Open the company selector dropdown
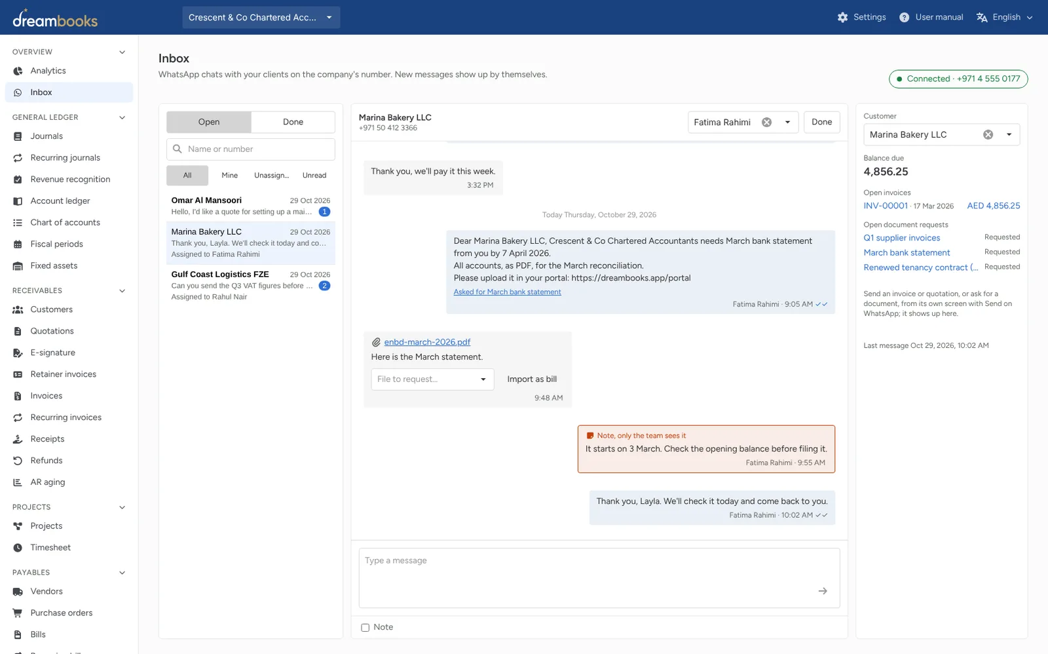Screen dimensions: 1048x654 [x=261, y=18]
